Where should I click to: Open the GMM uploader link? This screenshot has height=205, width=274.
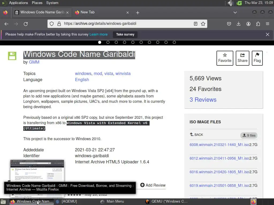(34, 62)
